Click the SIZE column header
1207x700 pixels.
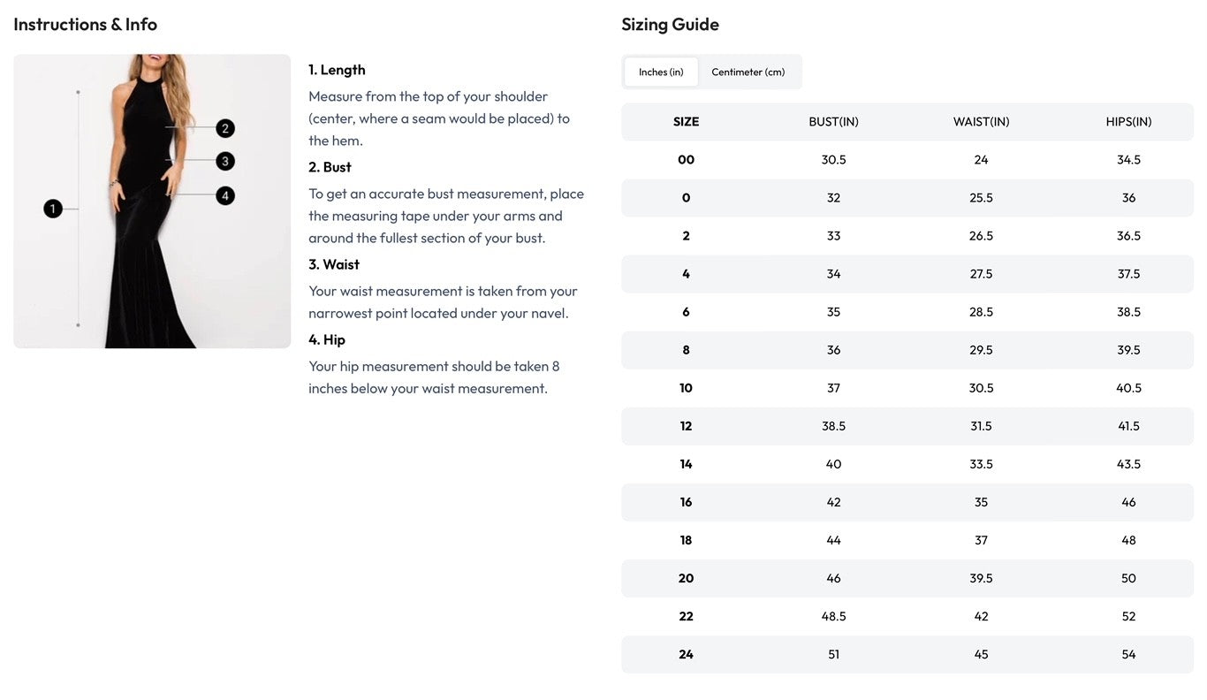(x=686, y=122)
